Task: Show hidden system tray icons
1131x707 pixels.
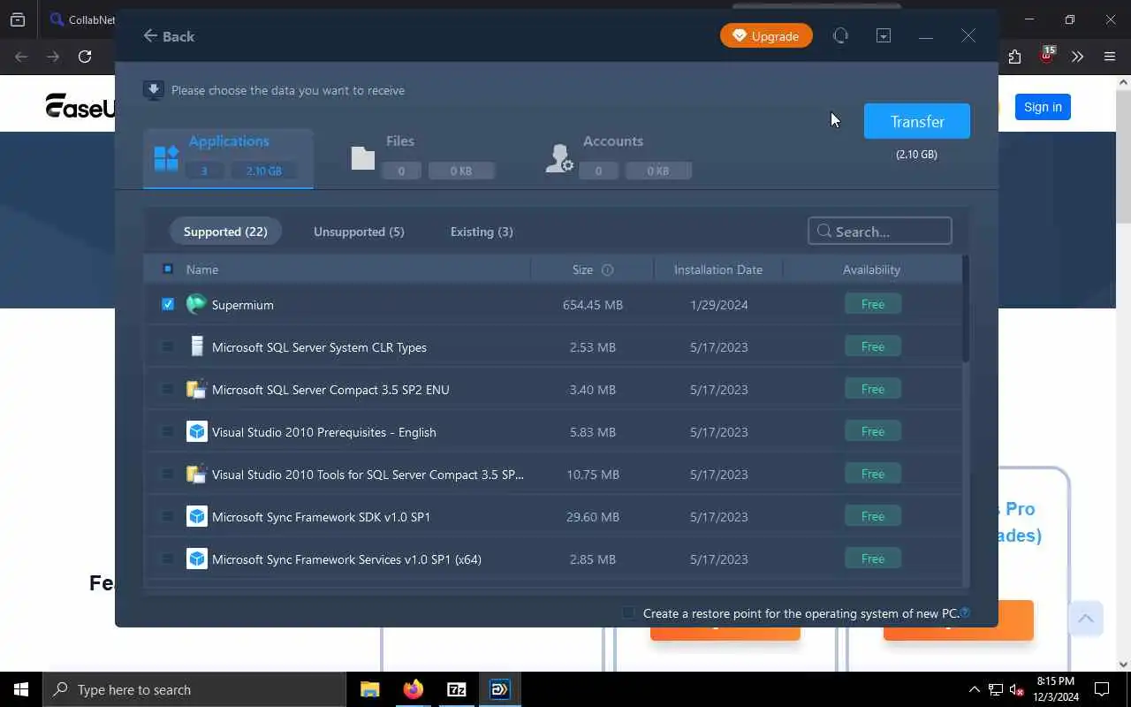Action: pyautogui.click(x=975, y=689)
